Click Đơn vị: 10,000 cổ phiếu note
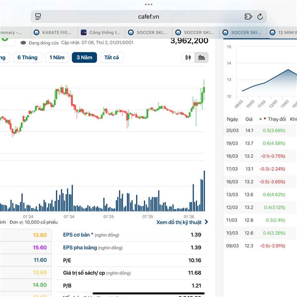 click(x=34, y=222)
